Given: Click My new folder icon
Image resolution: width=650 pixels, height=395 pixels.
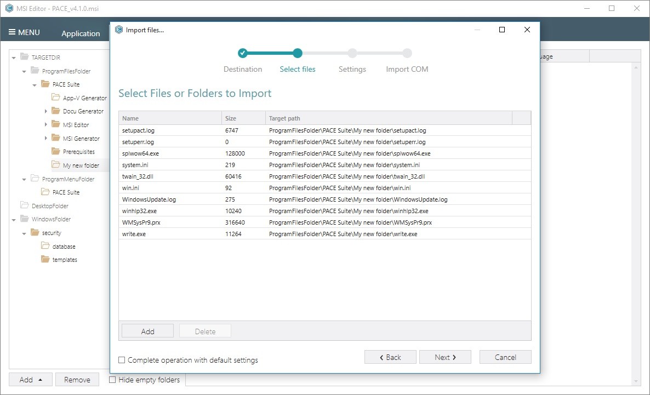Looking at the screenshot, I should (x=55, y=165).
